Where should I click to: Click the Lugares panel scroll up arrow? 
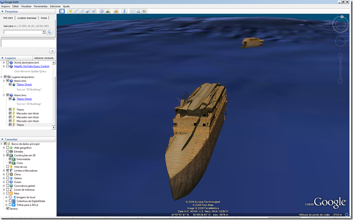pyautogui.click(x=54, y=63)
